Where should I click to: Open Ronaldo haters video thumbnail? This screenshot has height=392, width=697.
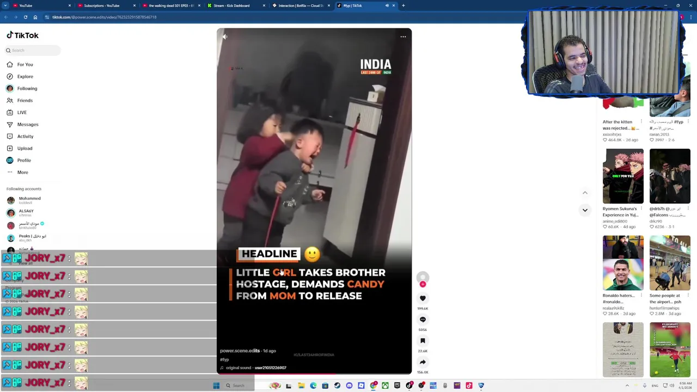pyautogui.click(x=623, y=263)
